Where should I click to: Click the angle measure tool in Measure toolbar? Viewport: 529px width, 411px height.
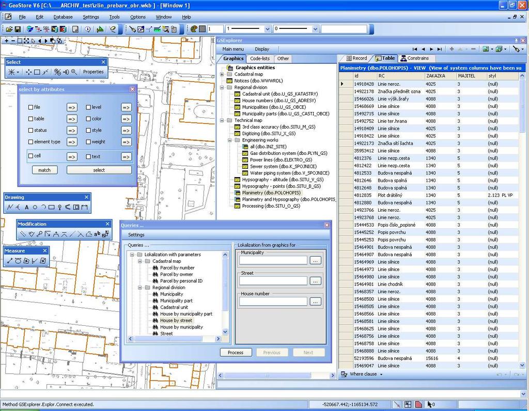pos(35,261)
